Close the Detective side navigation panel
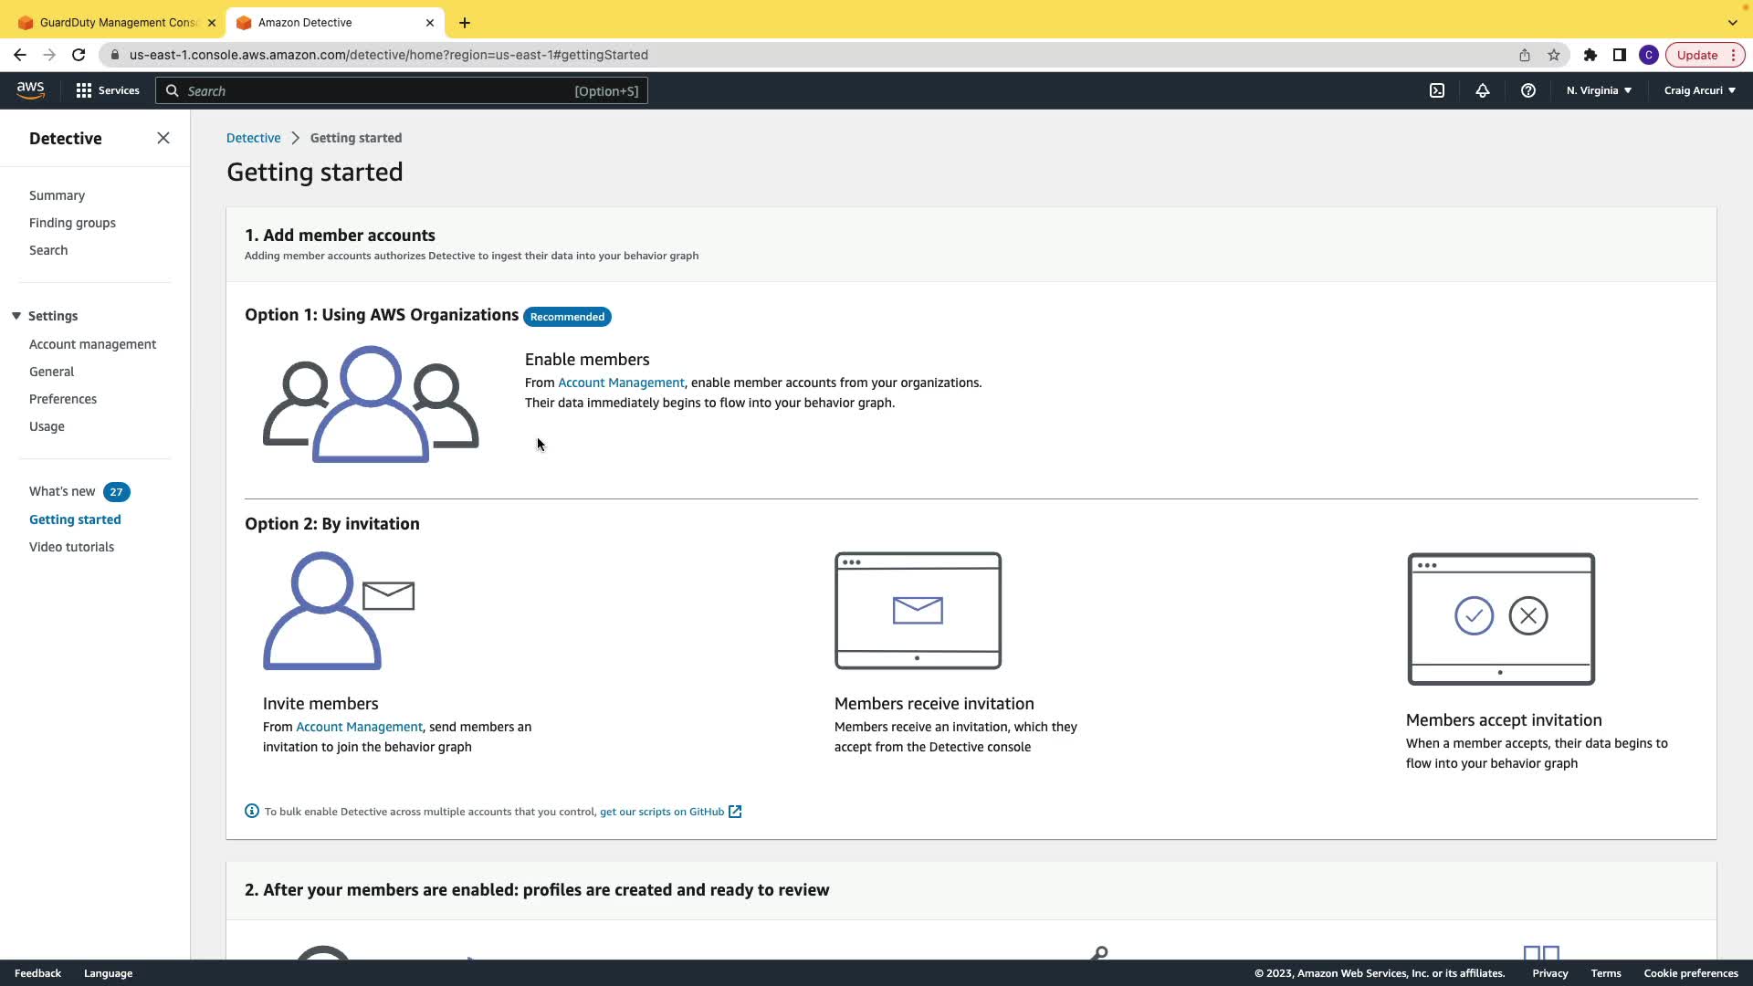1753x986 pixels. pos(163,138)
